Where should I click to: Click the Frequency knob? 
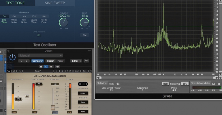(63, 22)
